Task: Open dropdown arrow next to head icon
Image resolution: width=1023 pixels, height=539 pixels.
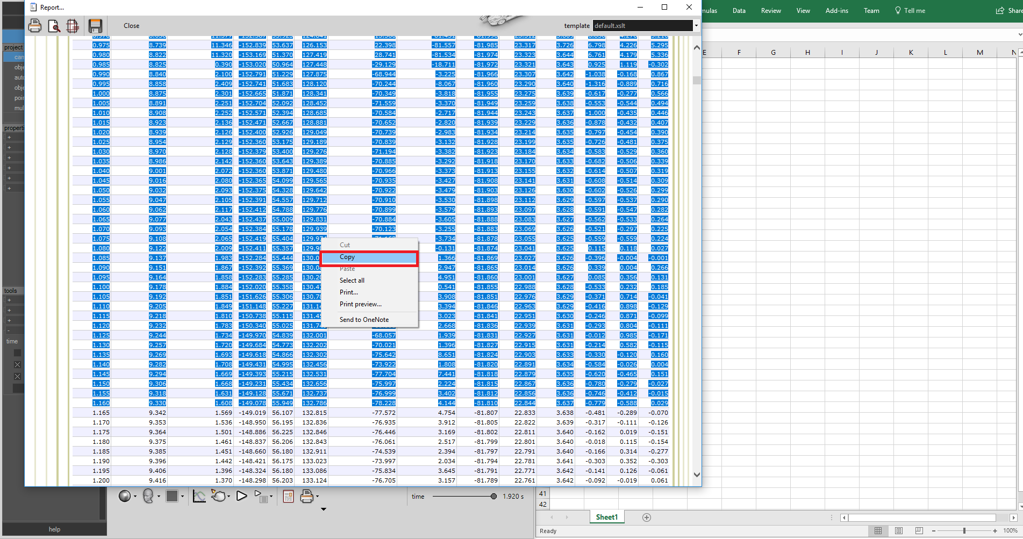Action: click(159, 497)
